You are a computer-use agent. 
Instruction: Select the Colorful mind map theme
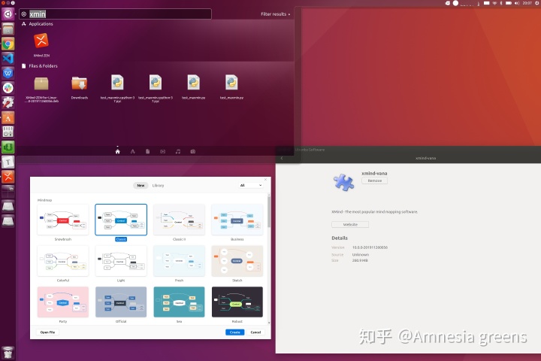(63, 261)
